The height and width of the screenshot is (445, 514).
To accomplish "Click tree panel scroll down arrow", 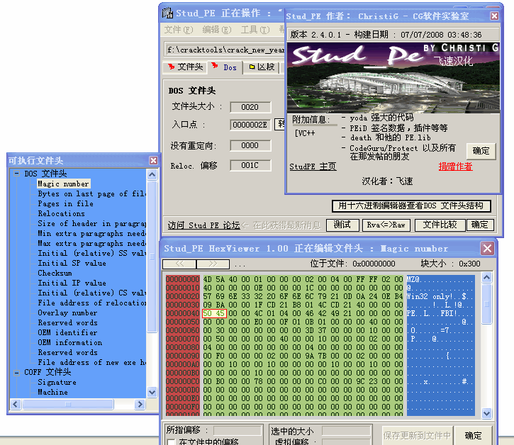I will [x=152, y=392].
